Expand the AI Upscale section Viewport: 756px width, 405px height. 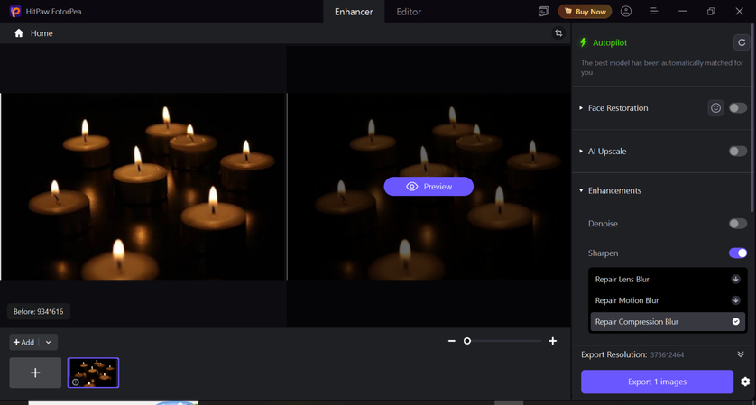[x=581, y=152]
